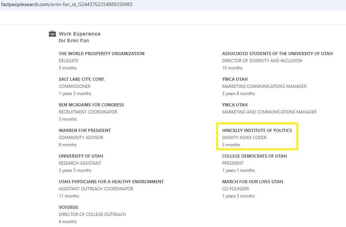Screen dimensions: 346x227
Task: Click '1 years 5 months' under CO-FOUNDER
Action: (238, 196)
